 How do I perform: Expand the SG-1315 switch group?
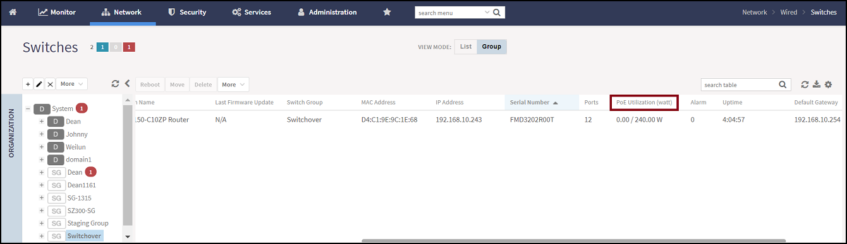coord(42,198)
